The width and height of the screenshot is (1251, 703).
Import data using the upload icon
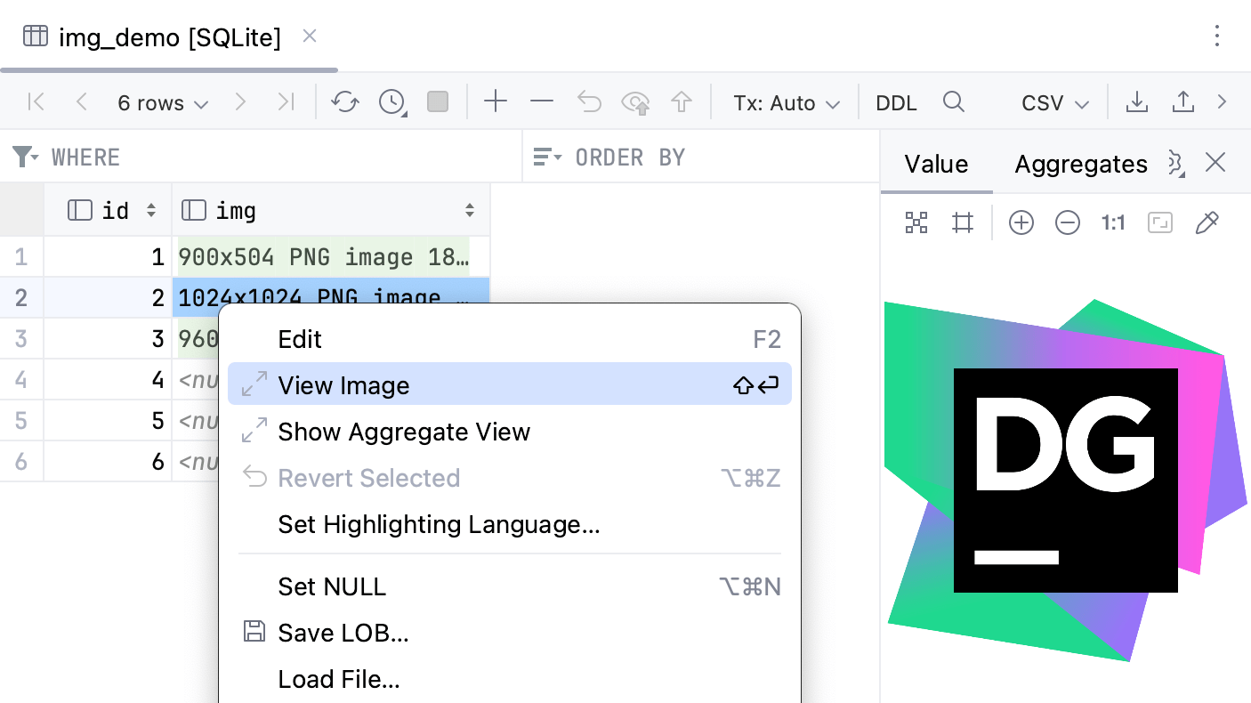tap(1183, 102)
